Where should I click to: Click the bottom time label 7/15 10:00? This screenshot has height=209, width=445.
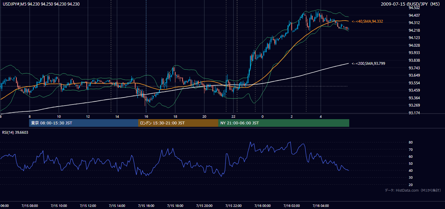coord(58,206)
